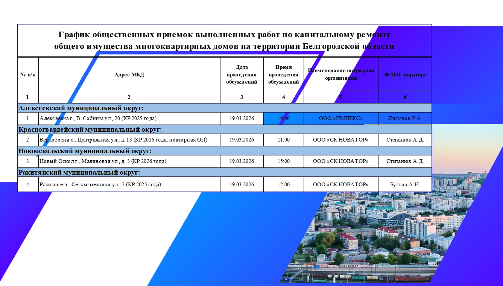Select the time cell "15:00"

tap(284, 161)
